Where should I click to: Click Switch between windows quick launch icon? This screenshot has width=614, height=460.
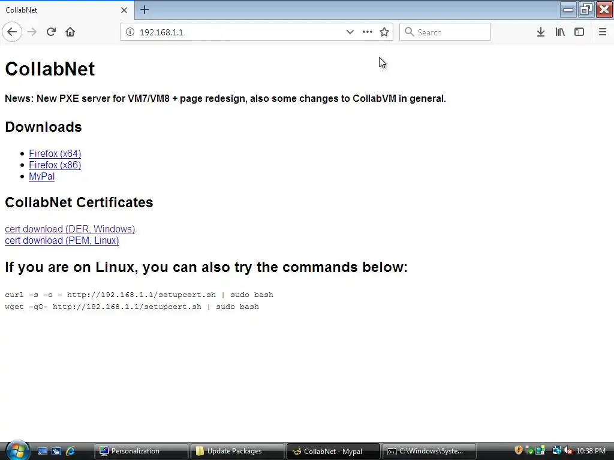(x=56, y=451)
